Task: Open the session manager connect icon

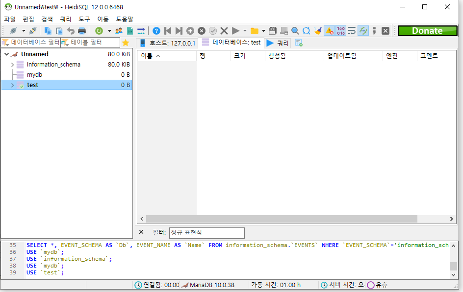Action: (13, 31)
